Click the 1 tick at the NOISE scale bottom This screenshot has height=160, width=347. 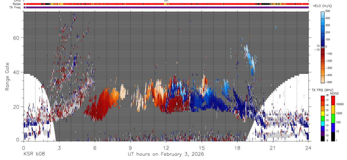click(x=337, y=140)
